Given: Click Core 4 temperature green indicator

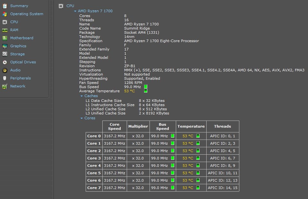Looking at the screenshot, I should pos(198,165).
